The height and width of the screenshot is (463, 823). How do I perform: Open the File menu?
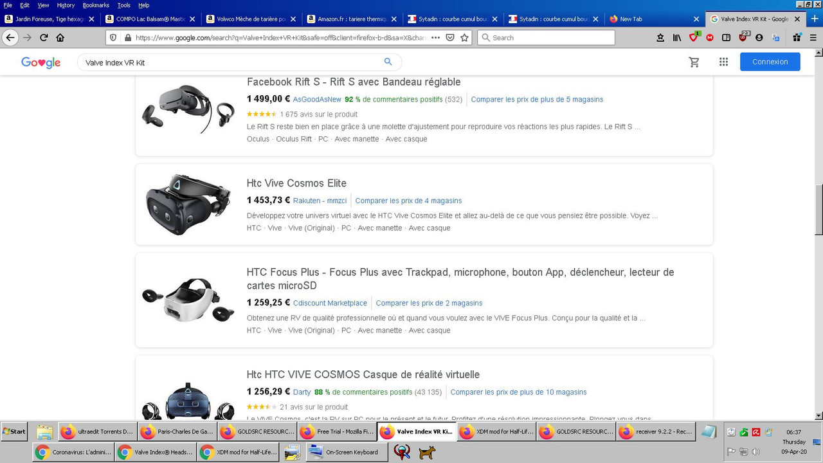point(8,5)
